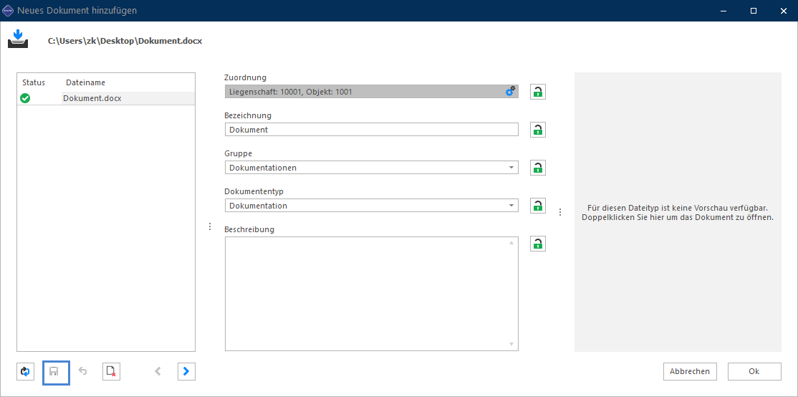Click the Beschreibung scroll down arrow

(511, 345)
